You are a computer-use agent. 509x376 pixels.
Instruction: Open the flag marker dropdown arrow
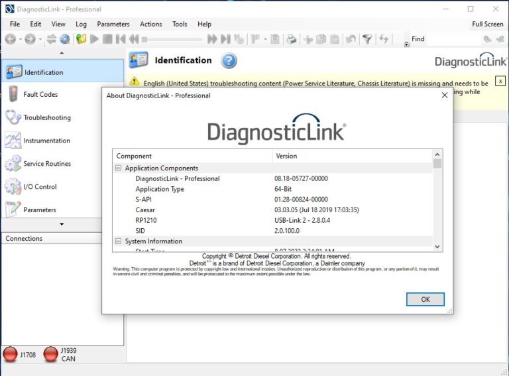(x=265, y=40)
